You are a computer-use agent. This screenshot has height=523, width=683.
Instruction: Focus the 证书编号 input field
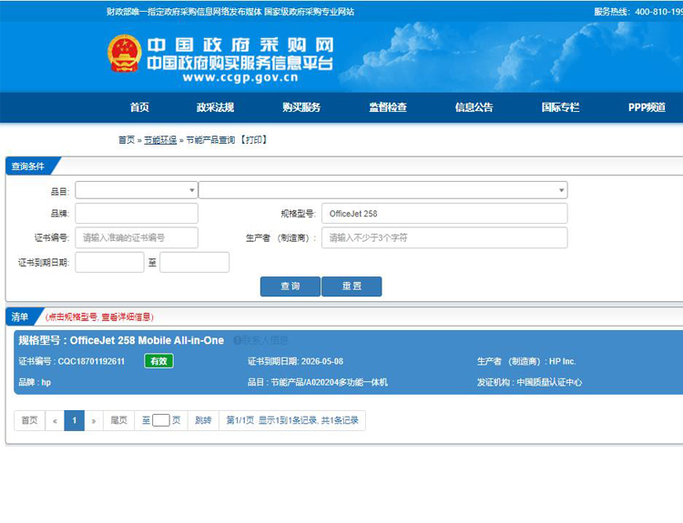(137, 237)
